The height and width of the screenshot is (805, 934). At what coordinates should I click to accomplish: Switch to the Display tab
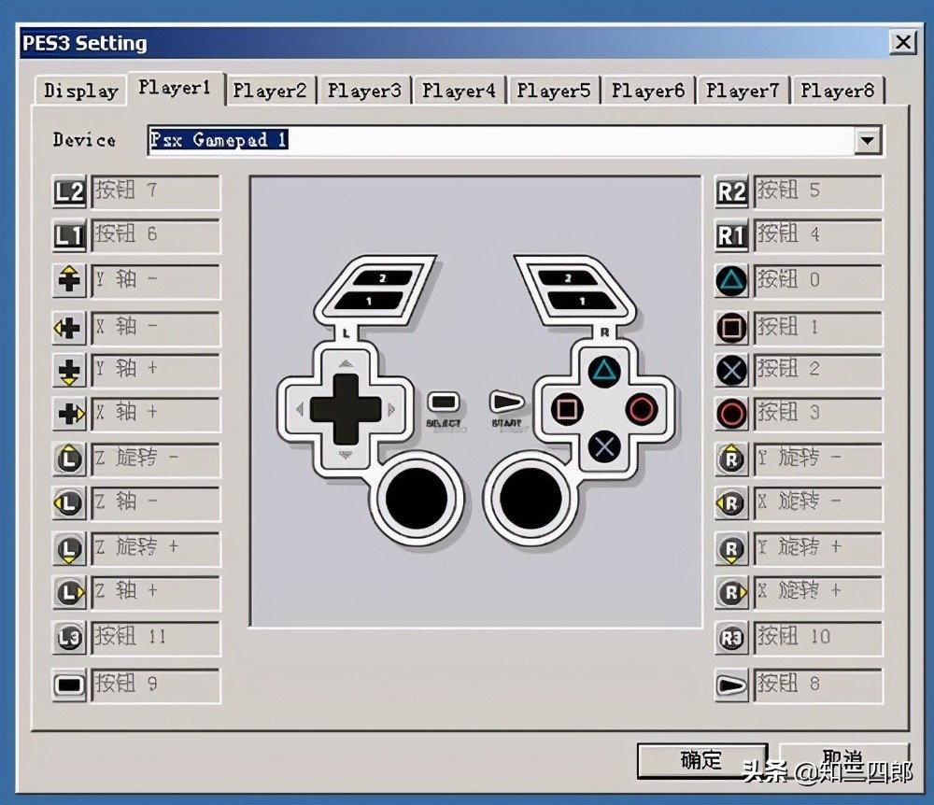pos(81,91)
